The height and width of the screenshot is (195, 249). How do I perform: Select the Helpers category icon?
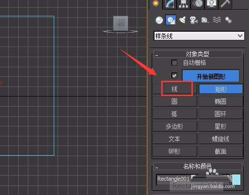coord(205,20)
